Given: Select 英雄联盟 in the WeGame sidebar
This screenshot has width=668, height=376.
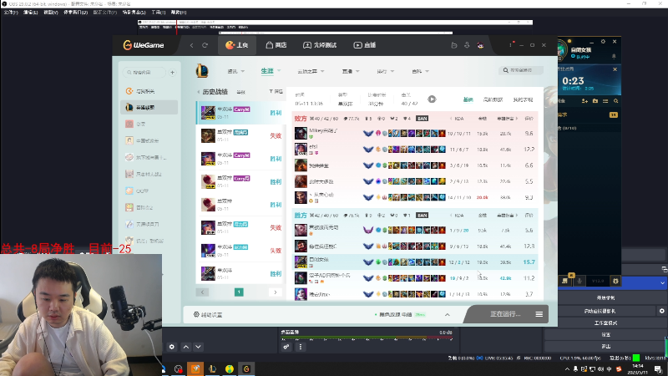Looking at the screenshot, I should pos(149,108).
